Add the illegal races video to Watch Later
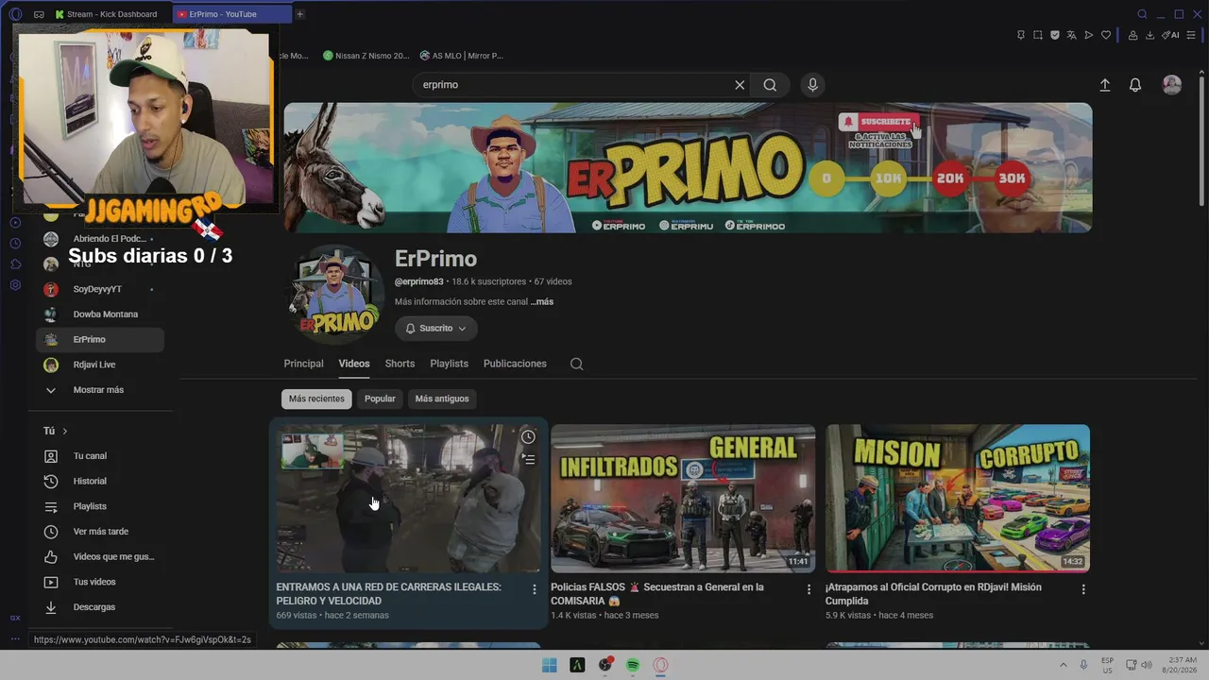The width and height of the screenshot is (1209, 680). [528, 436]
